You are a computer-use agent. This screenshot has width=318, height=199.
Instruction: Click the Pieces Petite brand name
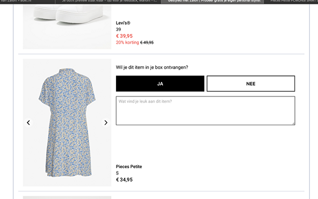129,167
